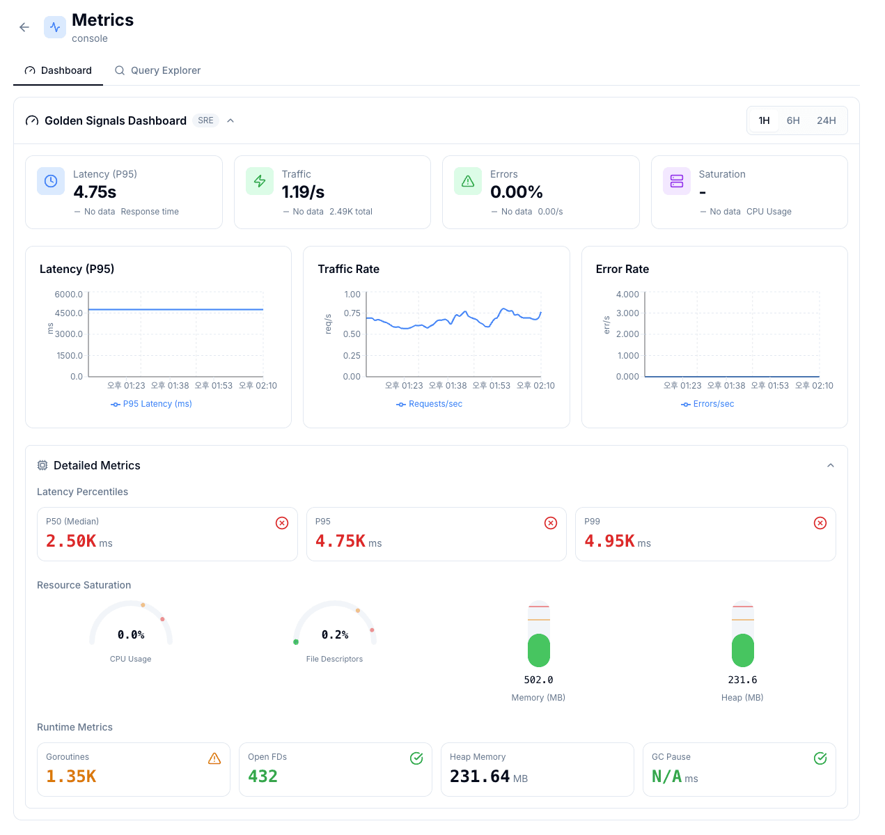Toggle the Requests/sec chart legend
Viewport: 885px width, 835px height.
tap(429, 404)
